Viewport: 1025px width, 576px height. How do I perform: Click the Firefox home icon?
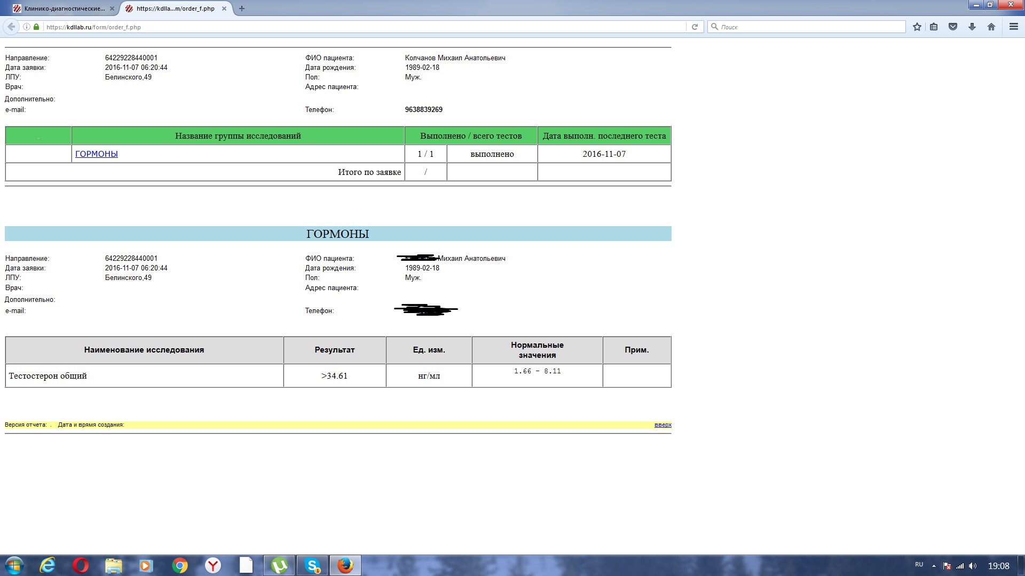tap(991, 27)
